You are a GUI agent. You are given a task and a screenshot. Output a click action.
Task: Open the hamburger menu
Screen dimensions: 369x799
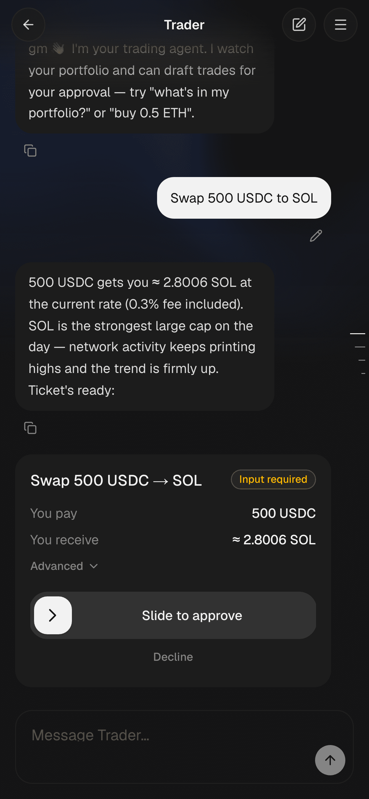pos(341,25)
